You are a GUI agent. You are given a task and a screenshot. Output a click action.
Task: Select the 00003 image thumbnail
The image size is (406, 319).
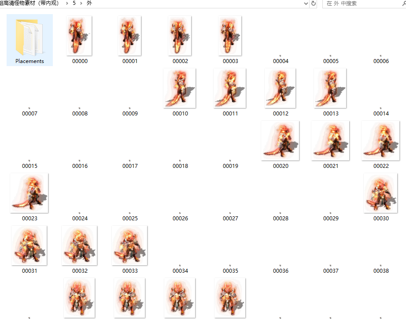[x=230, y=36]
